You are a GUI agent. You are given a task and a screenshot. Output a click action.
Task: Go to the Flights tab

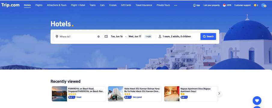[39, 5]
